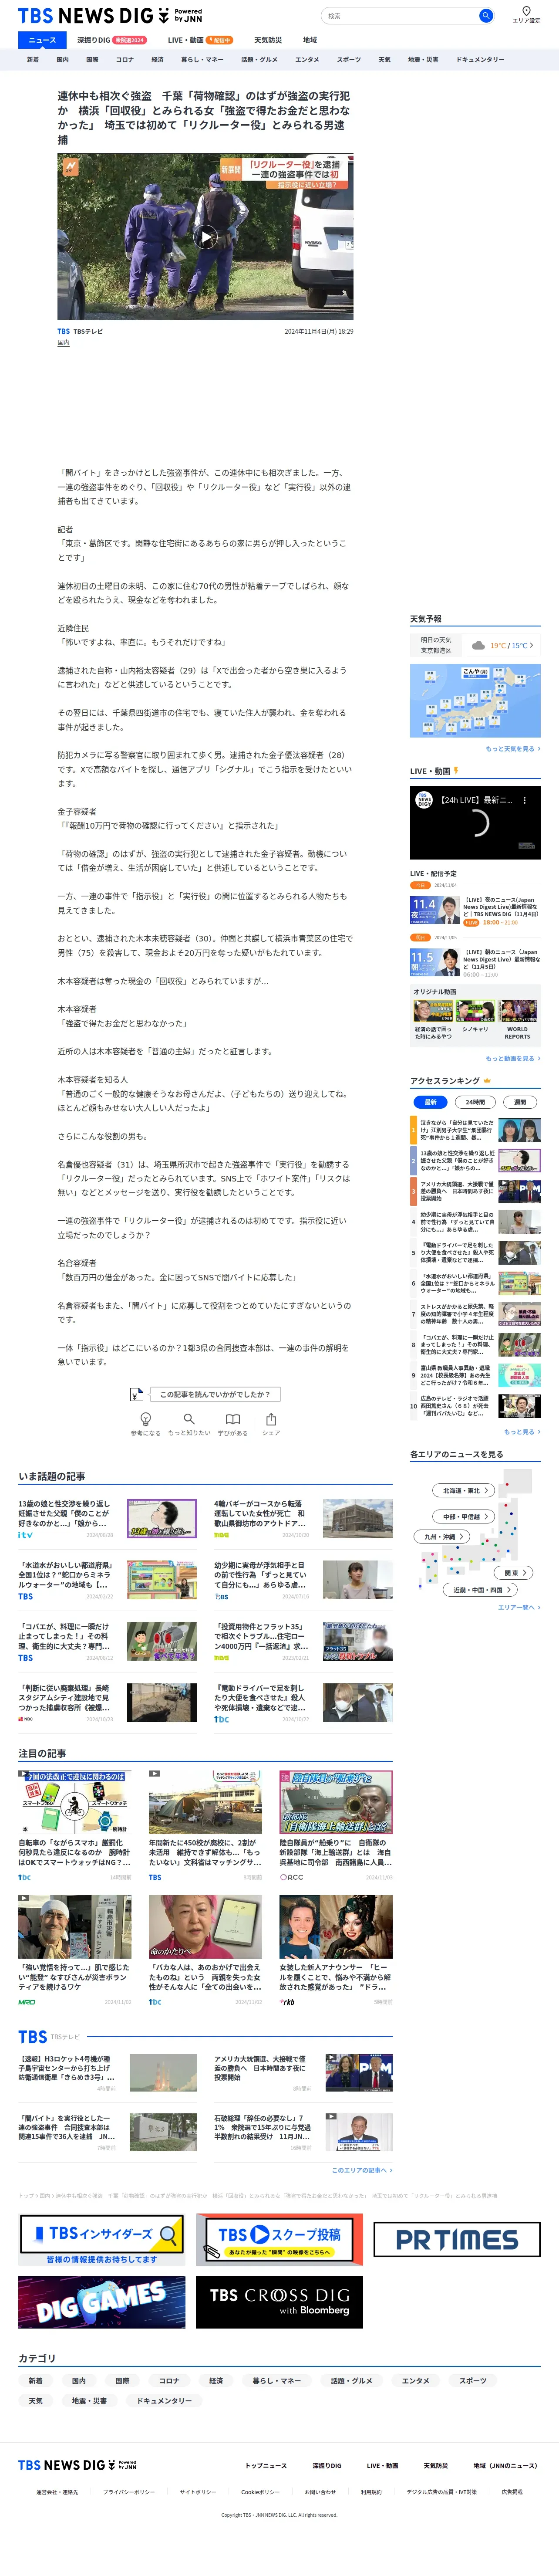Click the 国内 tag under article date
Viewport: 559px width, 2576px height.
[63, 343]
